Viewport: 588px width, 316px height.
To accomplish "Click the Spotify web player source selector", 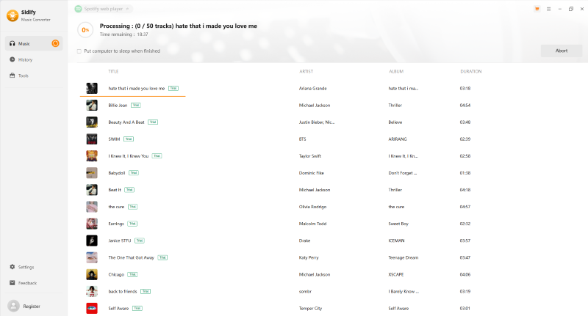I will tap(103, 9).
